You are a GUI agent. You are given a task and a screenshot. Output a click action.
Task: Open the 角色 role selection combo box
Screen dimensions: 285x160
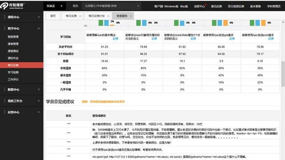coord(111,6)
